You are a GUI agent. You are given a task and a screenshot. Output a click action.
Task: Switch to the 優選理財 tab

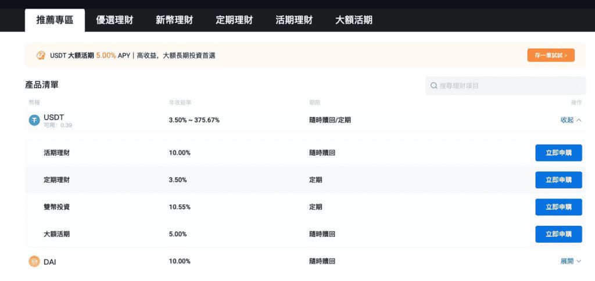pos(114,20)
